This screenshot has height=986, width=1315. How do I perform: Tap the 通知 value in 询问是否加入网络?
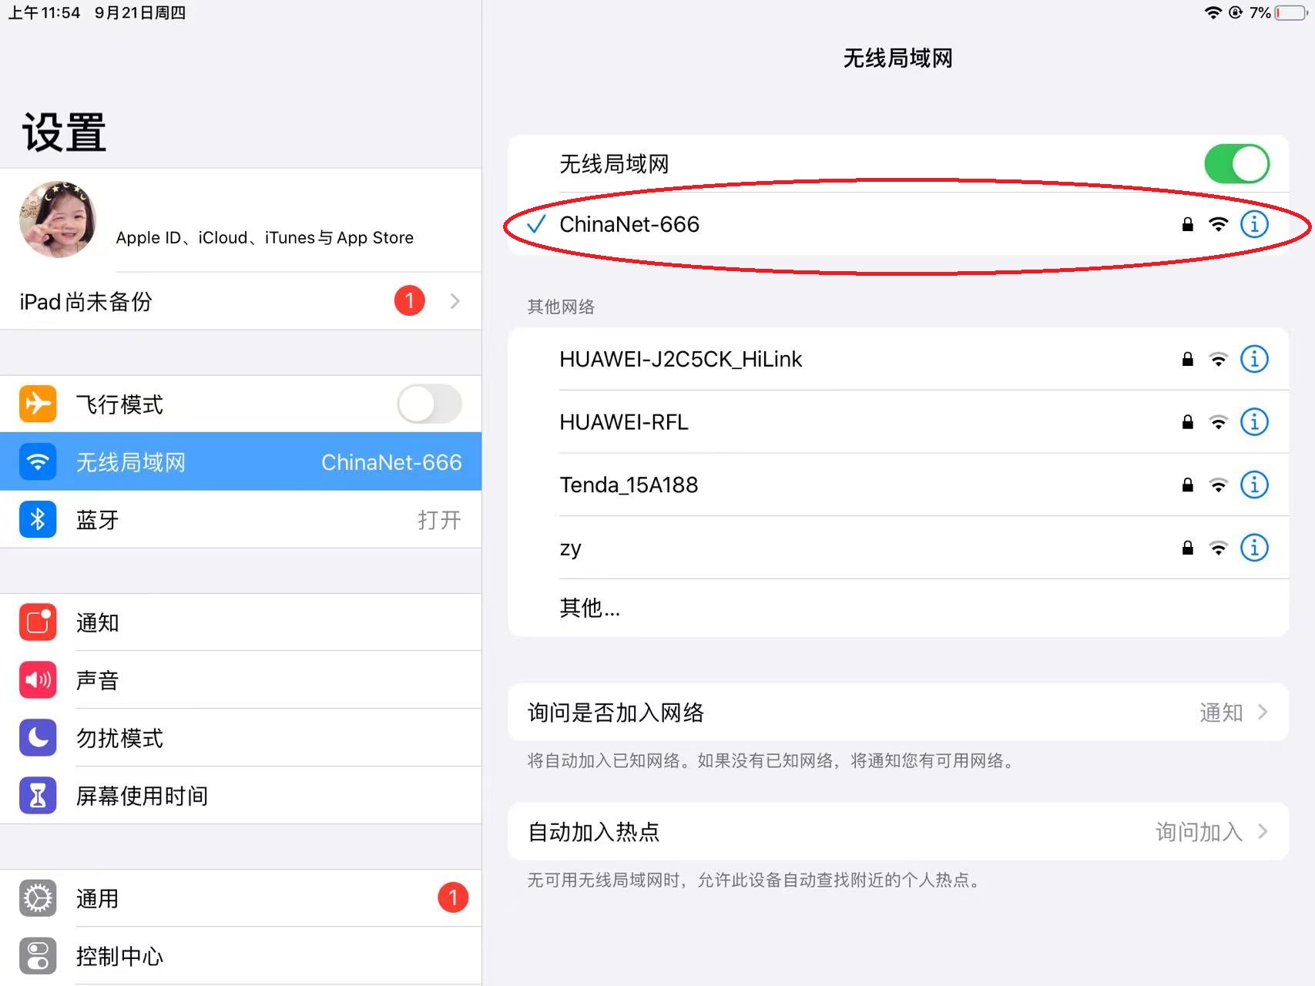tap(1221, 712)
